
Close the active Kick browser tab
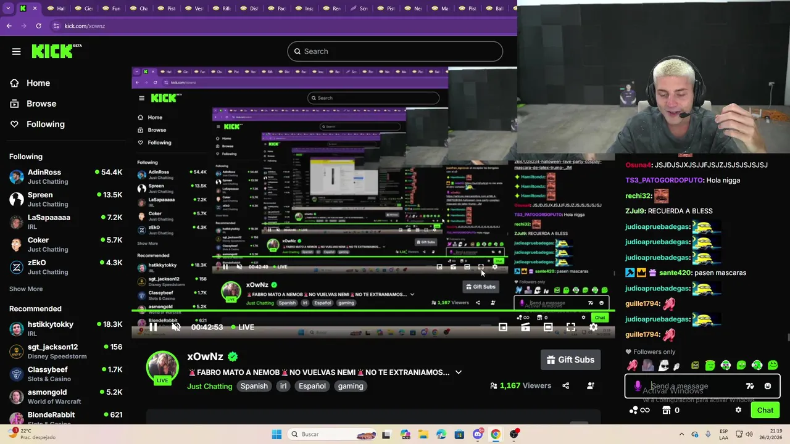pyautogui.click(x=35, y=9)
